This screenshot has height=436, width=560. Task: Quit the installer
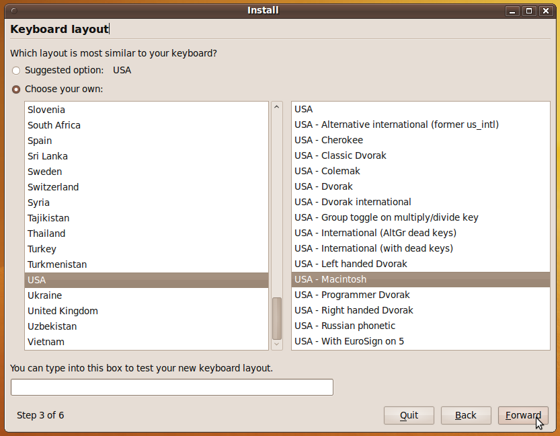[409, 415]
